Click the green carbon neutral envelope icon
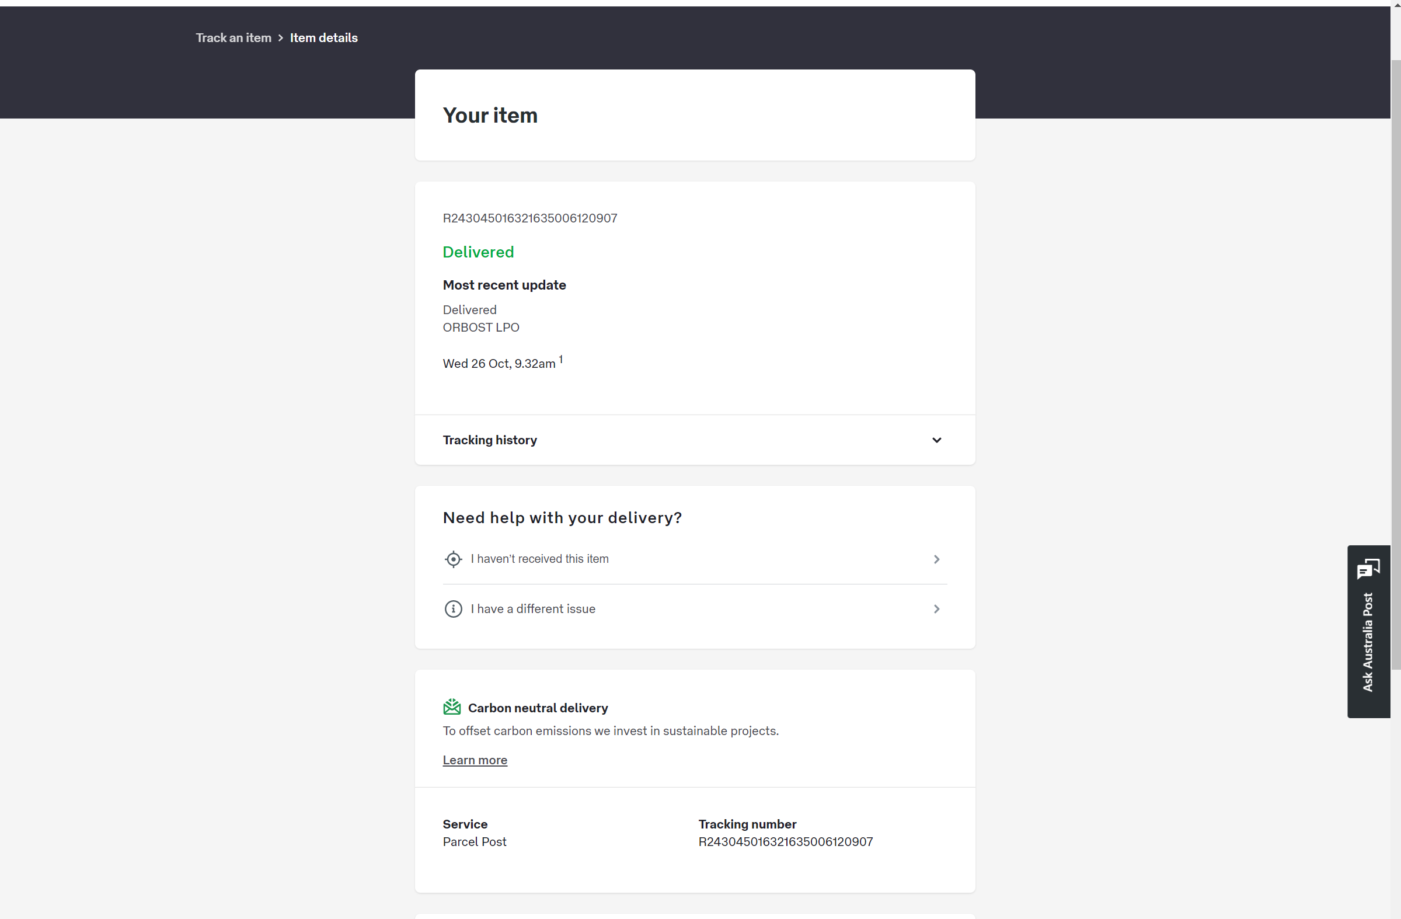This screenshot has height=919, width=1401. [x=451, y=707]
